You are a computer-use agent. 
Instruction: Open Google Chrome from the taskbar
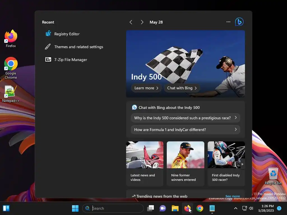point(200,208)
